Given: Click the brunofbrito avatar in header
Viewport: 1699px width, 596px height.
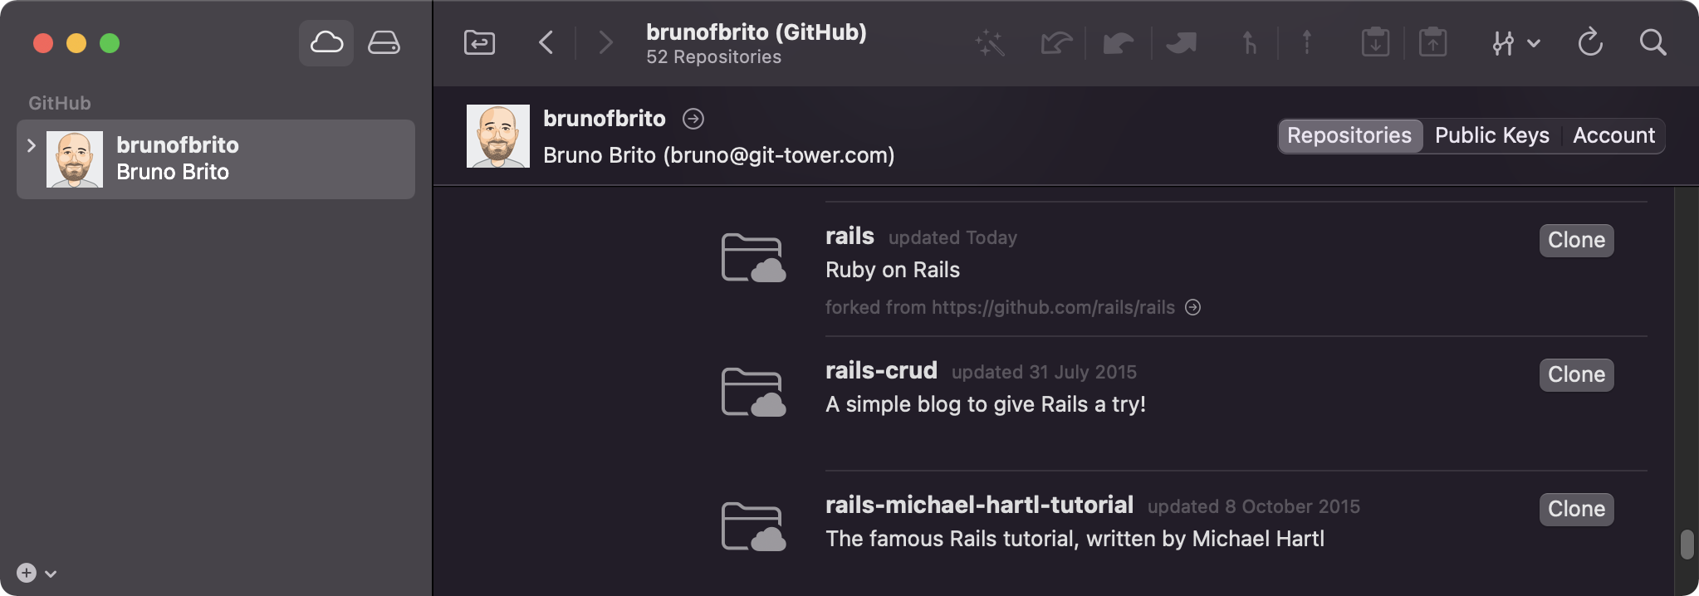Looking at the screenshot, I should (498, 136).
